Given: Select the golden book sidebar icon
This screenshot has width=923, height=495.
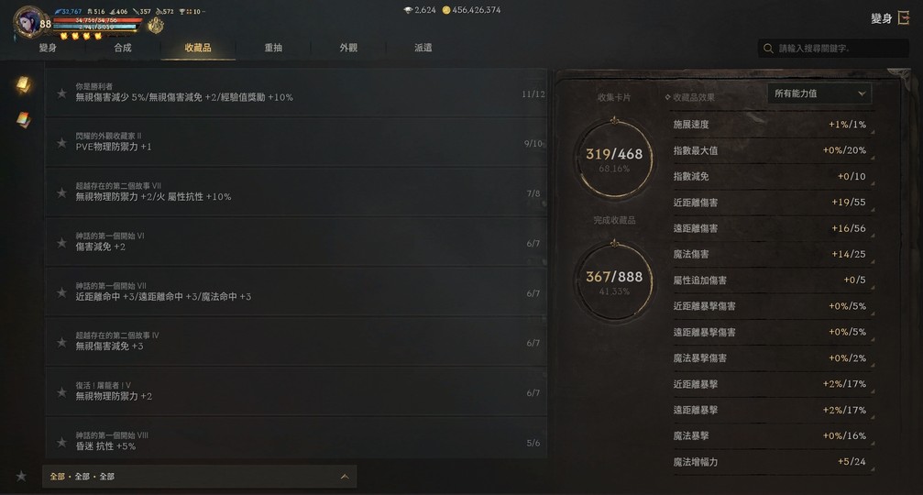Looking at the screenshot, I should (23, 84).
